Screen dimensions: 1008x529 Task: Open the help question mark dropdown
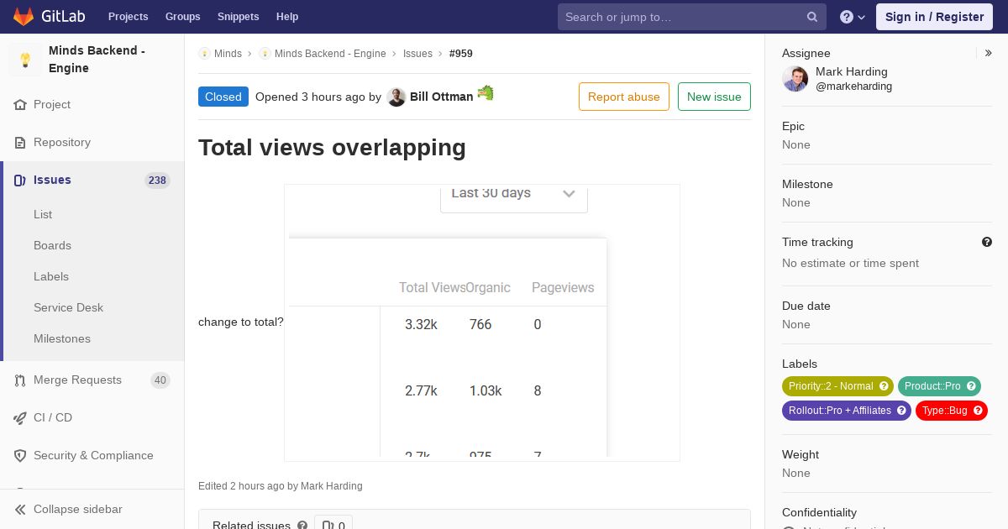tap(853, 17)
